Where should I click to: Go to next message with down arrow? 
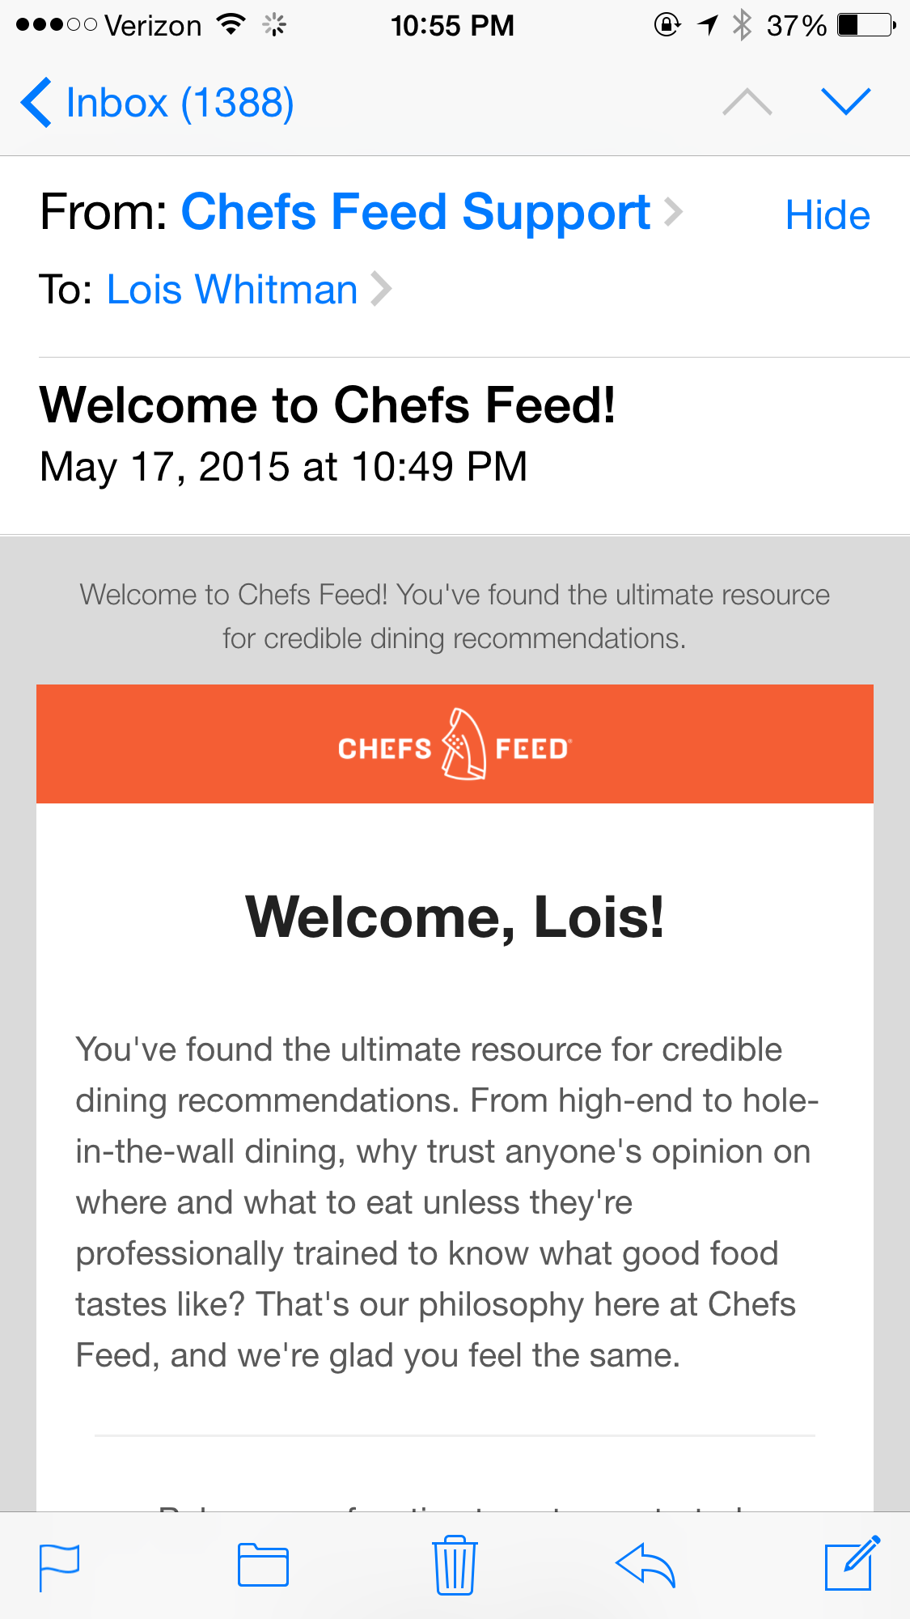(x=845, y=102)
